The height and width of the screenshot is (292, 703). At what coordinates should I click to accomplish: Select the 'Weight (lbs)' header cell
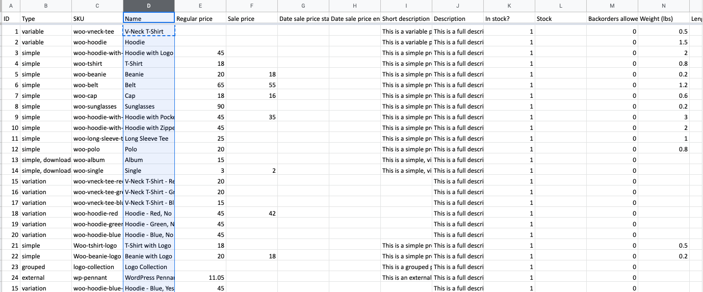(x=663, y=19)
